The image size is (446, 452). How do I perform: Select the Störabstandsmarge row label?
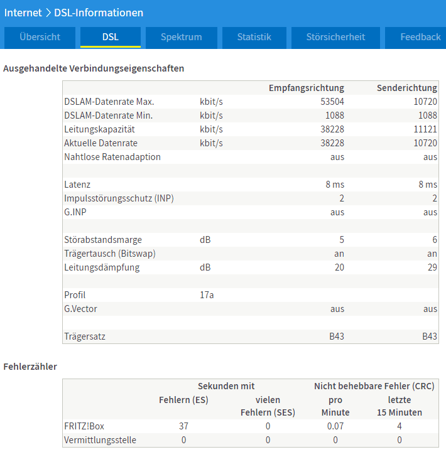tap(103, 240)
